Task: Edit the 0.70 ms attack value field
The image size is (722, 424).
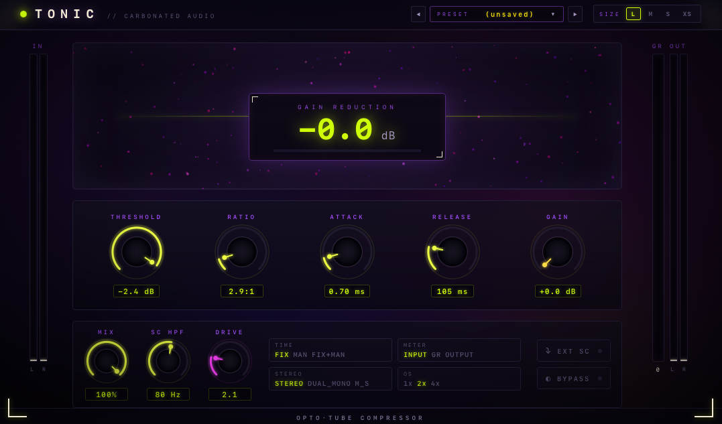Action: coord(347,291)
